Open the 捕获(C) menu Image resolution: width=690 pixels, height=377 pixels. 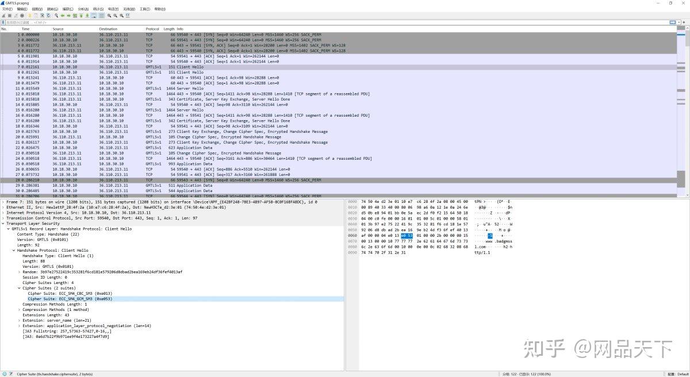[68, 9]
